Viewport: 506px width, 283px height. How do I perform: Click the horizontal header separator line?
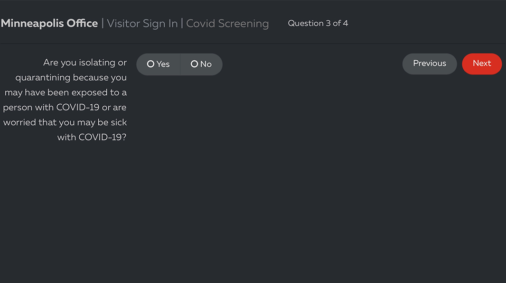253,44
